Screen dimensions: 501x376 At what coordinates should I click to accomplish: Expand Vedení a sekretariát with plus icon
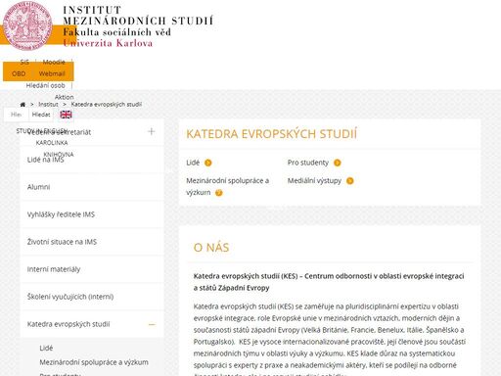point(152,131)
